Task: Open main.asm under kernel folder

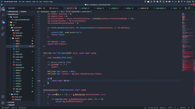Action: [x=20, y=97]
